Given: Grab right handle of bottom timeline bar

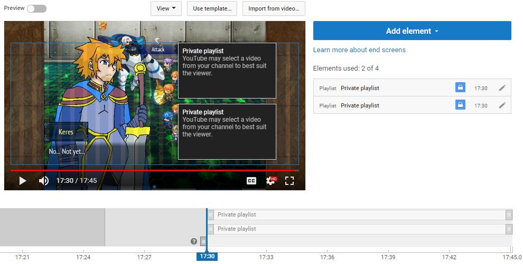Looking at the screenshot, I should coord(509,229).
